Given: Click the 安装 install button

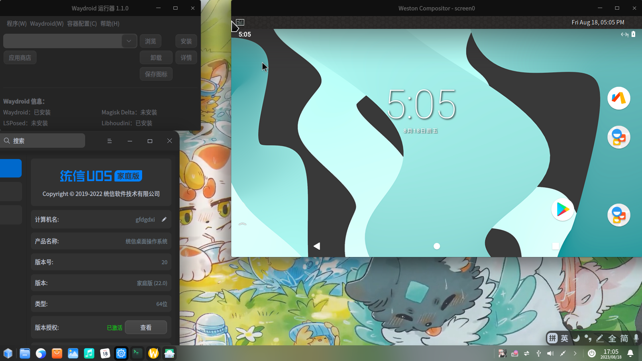Looking at the screenshot, I should click(x=186, y=41).
